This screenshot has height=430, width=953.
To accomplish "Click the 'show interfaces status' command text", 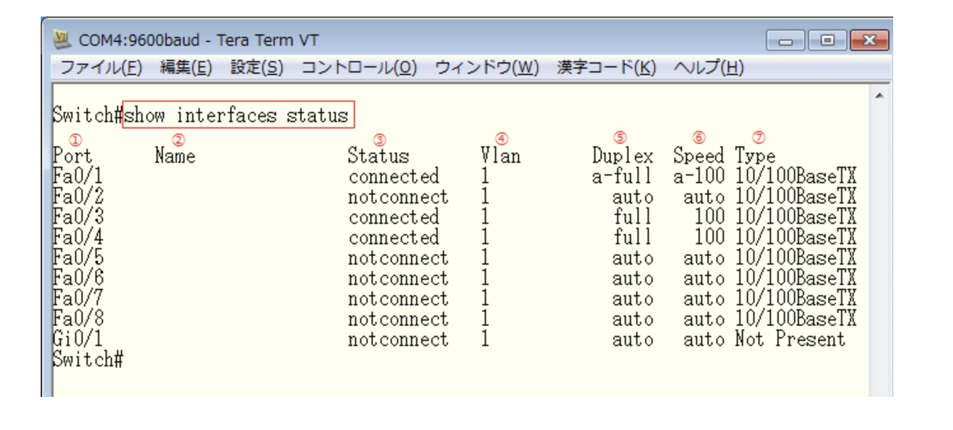I will point(237,115).
